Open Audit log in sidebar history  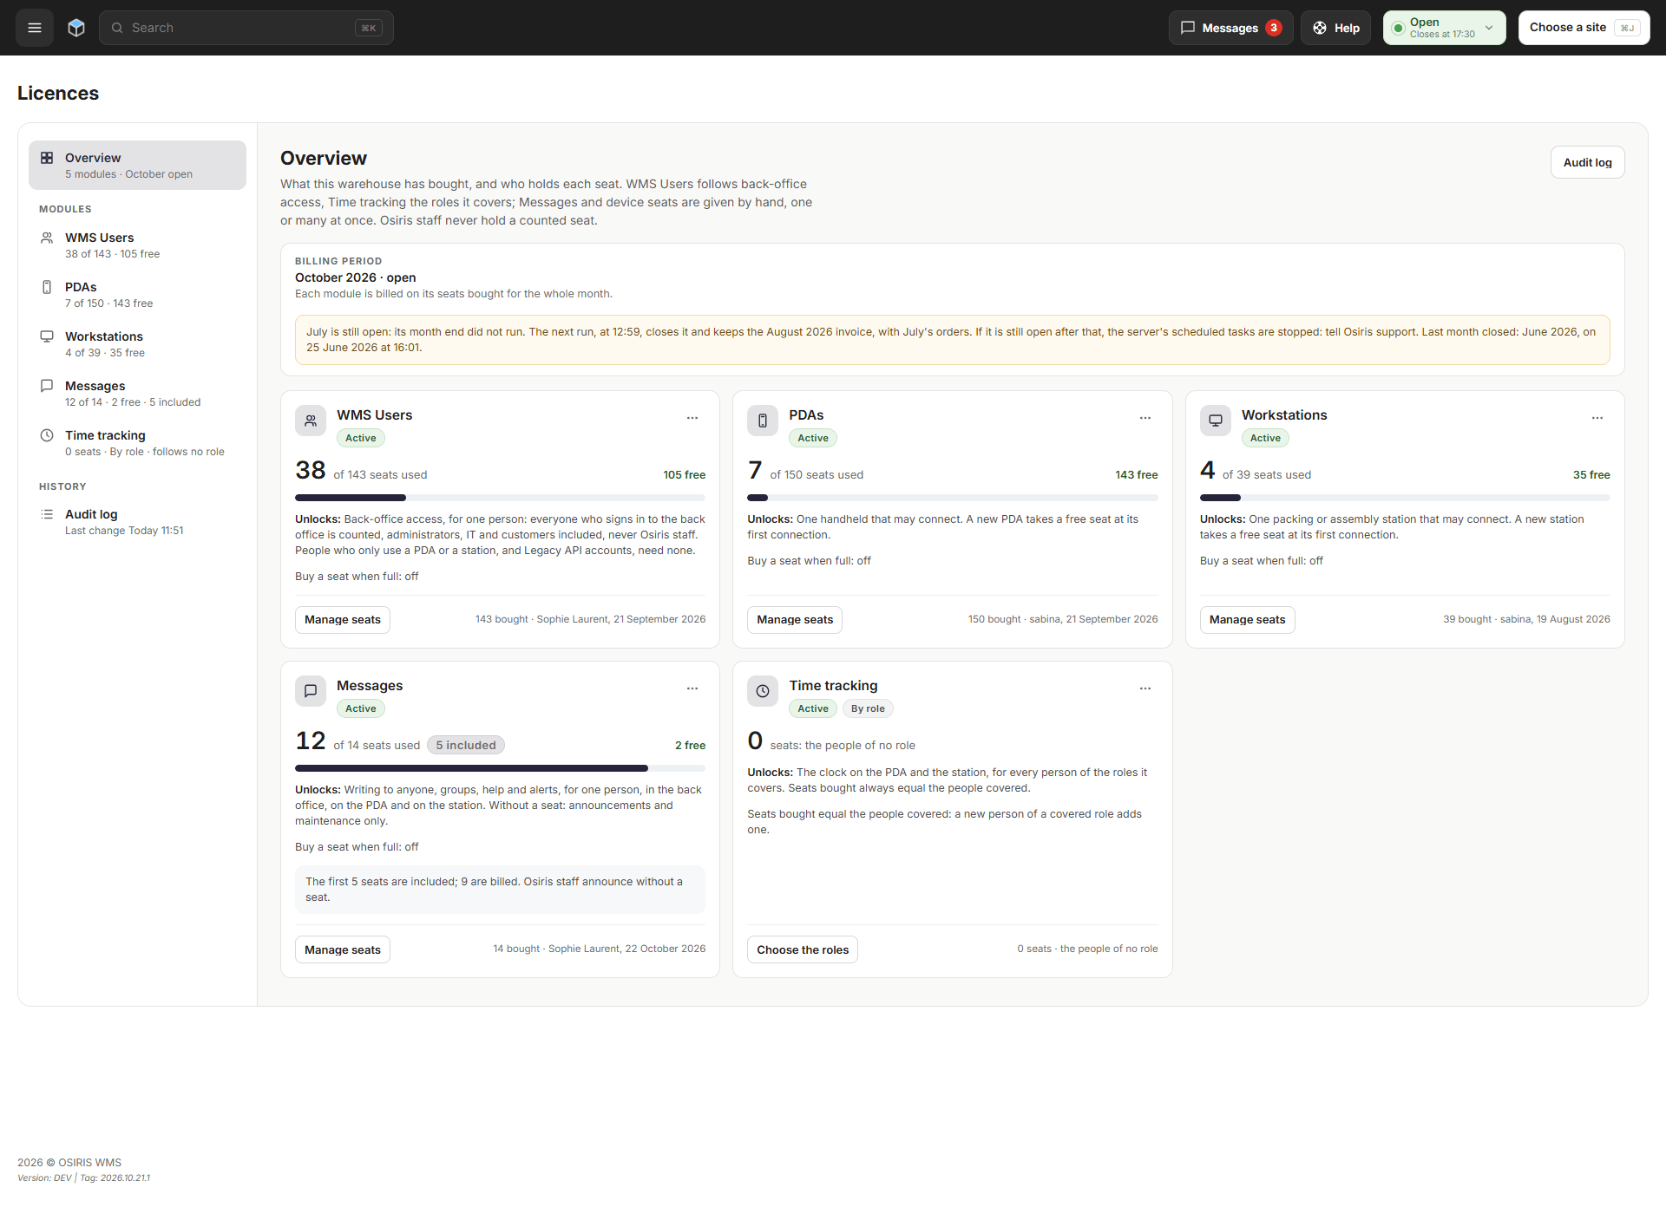[137, 521]
